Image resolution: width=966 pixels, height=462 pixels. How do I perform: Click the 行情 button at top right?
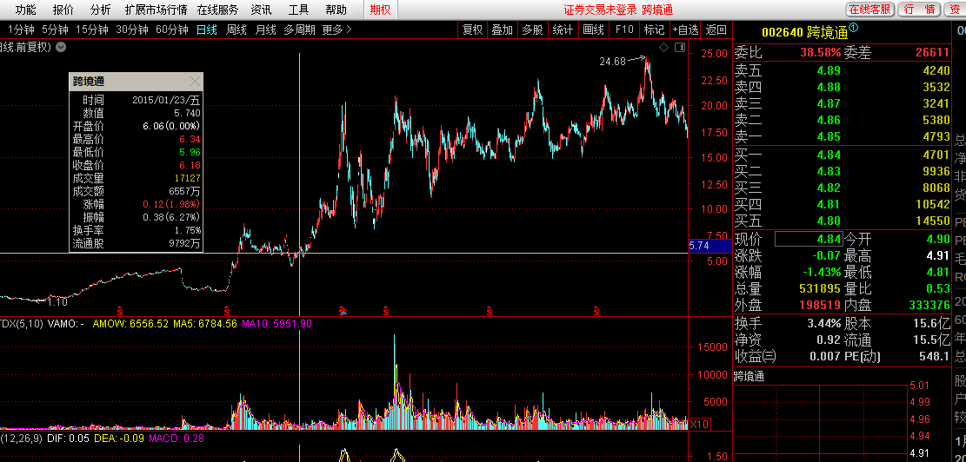[918, 10]
